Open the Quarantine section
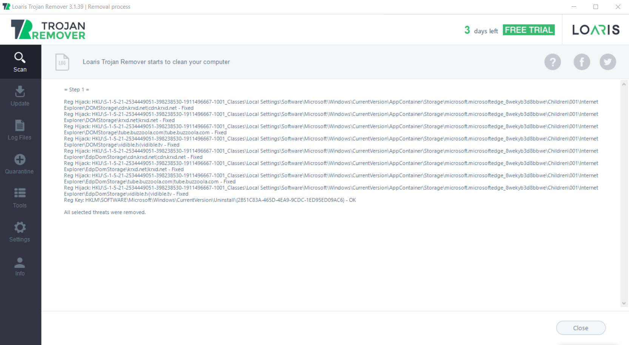 pos(20,164)
